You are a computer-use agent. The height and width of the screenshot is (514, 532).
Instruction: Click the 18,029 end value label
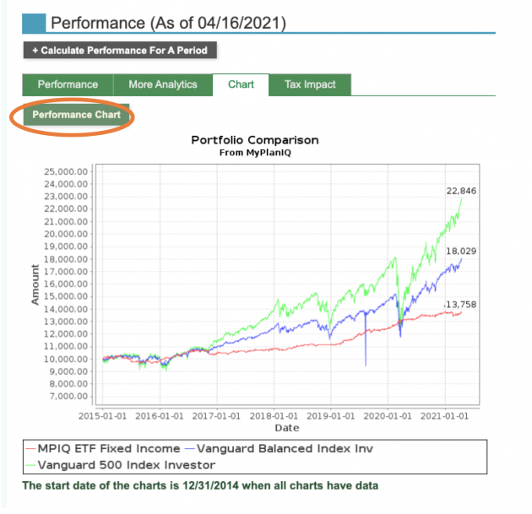(x=461, y=251)
